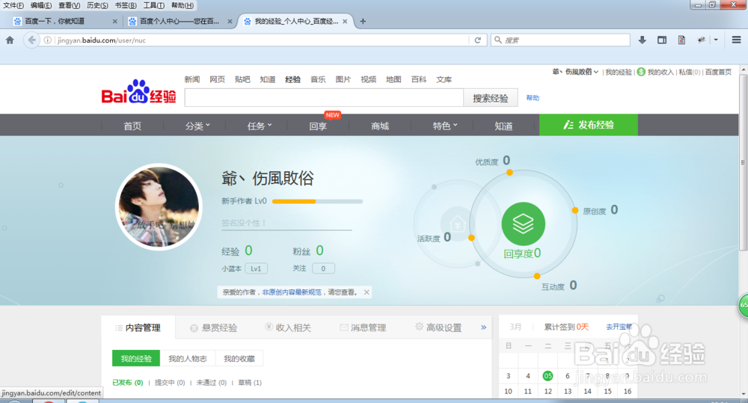Open the toolbar overflow dropdown arrow

(716, 40)
